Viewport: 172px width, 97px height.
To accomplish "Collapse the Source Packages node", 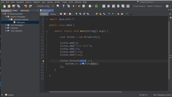I will (x=6, y=17).
